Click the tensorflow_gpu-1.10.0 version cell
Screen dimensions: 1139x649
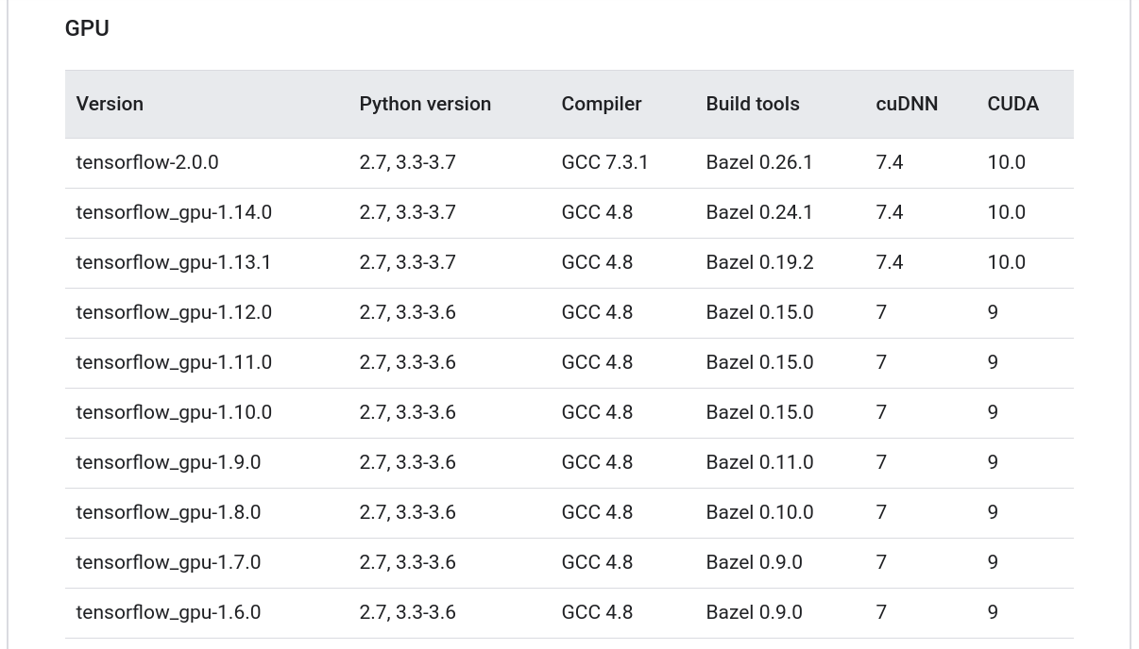pyautogui.click(x=174, y=412)
